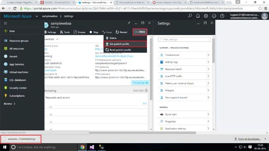Click the Tools toolbar button
Screen dimensions: 269x151
point(65,32)
